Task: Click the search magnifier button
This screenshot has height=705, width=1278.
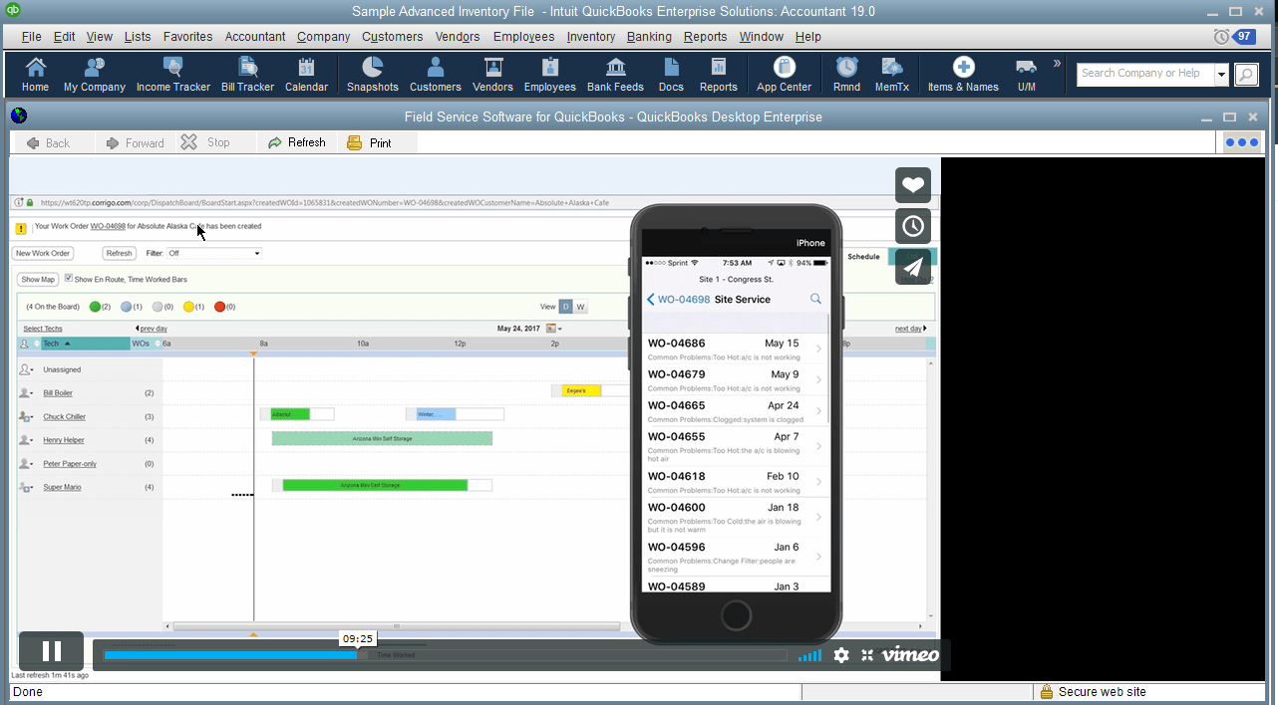Action: [x=1246, y=75]
